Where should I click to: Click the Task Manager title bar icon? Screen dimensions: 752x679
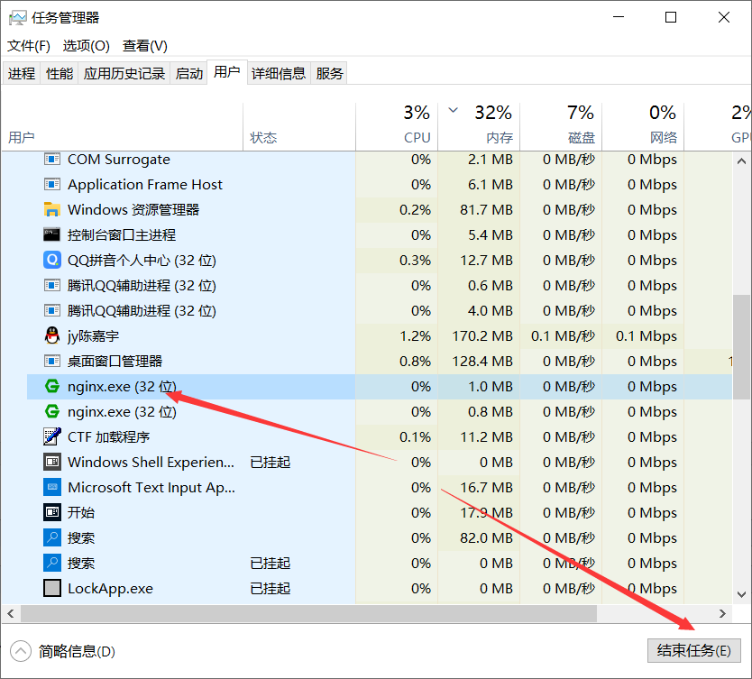pyautogui.click(x=18, y=18)
